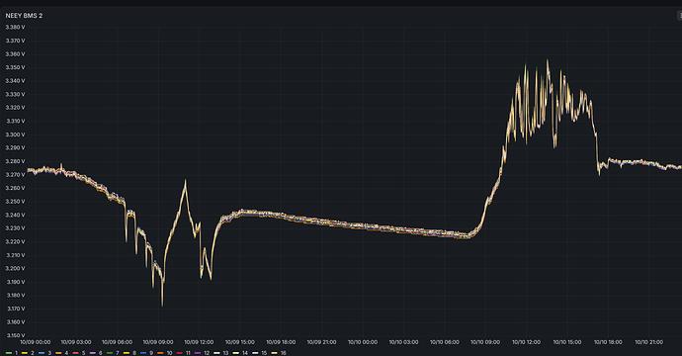Open color picker for series 1 green swatch
682x356 pixels.
(9, 353)
